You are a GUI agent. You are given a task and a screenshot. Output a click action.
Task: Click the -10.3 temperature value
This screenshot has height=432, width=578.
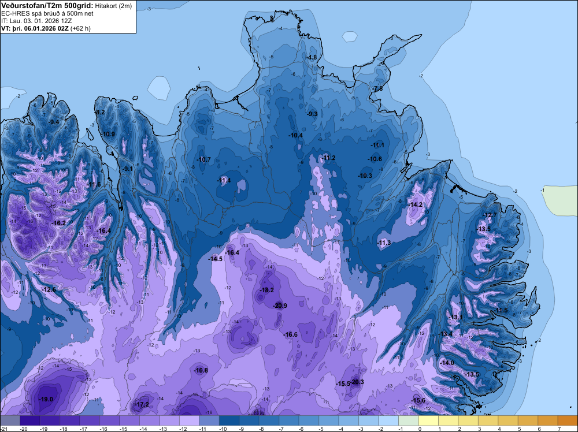tap(365, 176)
